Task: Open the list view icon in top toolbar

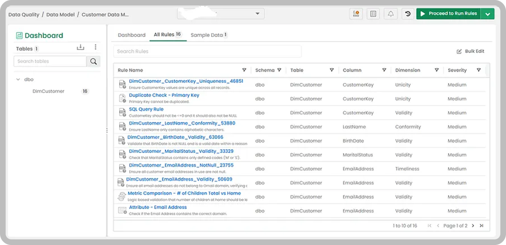Action: point(373,14)
